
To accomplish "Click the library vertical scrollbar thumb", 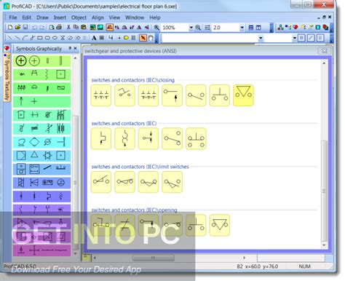I will coord(324,191).
